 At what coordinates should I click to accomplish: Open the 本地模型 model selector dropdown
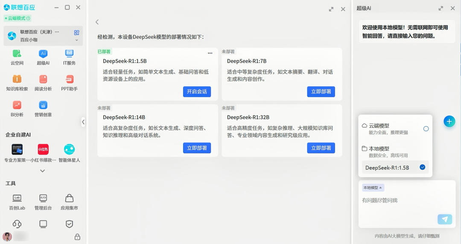pyautogui.click(x=373, y=188)
